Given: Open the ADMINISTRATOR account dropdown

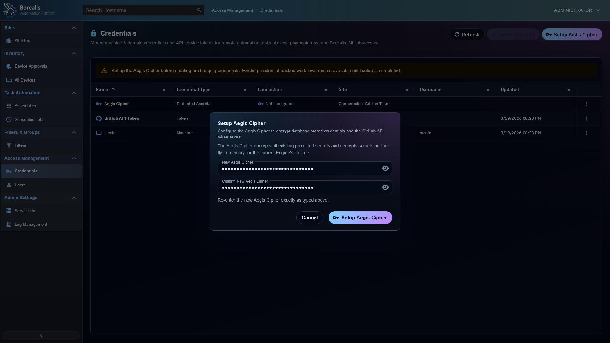Looking at the screenshot, I should coord(577,10).
